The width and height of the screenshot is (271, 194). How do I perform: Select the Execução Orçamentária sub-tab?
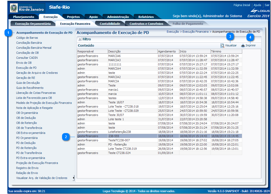coord(33,24)
